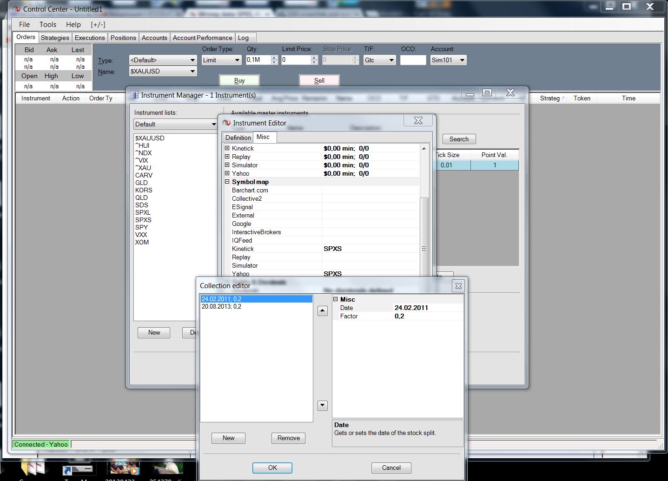The image size is (668, 481).
Task: Click the Date value 24.02.2011
Action: [x=411, y=308]
